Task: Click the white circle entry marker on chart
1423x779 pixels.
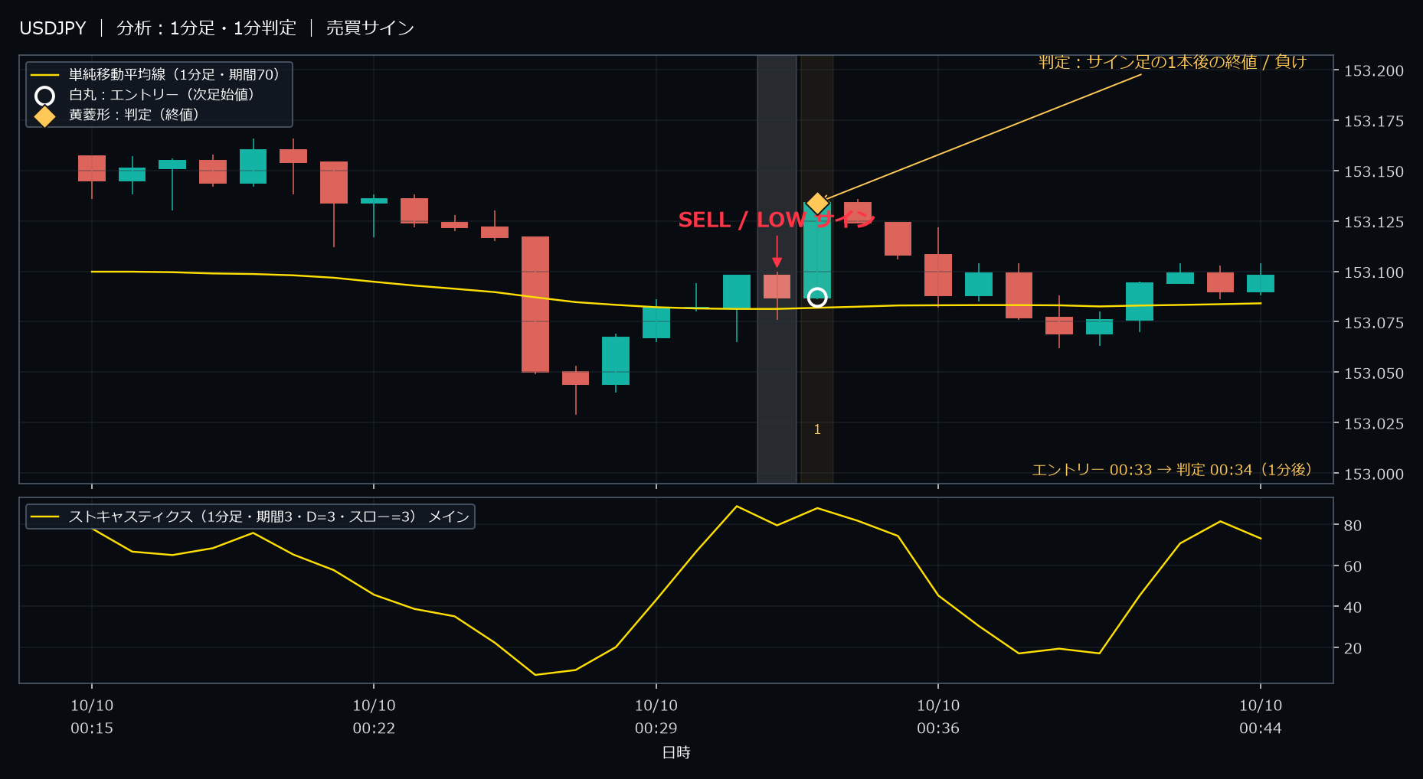Action: click(x=817, y=297)
